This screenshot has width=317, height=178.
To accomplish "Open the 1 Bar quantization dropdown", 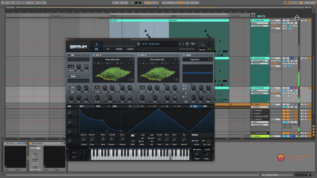I will (x=43, y=3).
